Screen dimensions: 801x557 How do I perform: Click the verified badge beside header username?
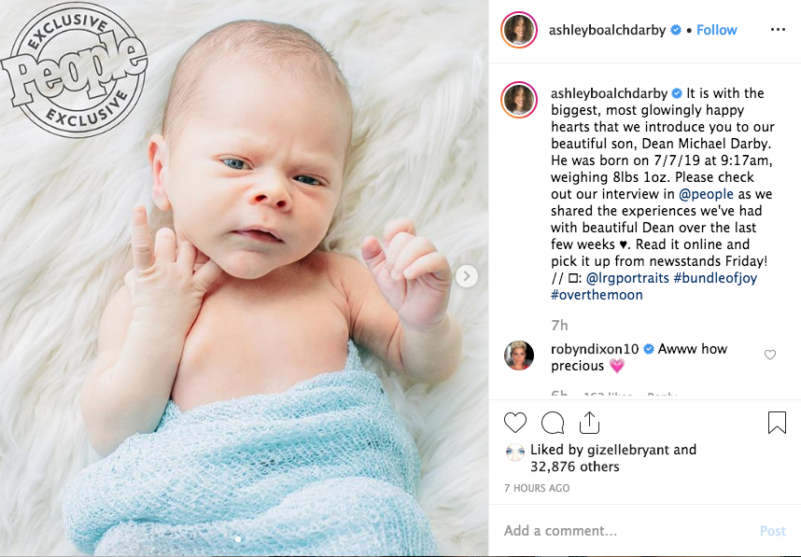676,30
